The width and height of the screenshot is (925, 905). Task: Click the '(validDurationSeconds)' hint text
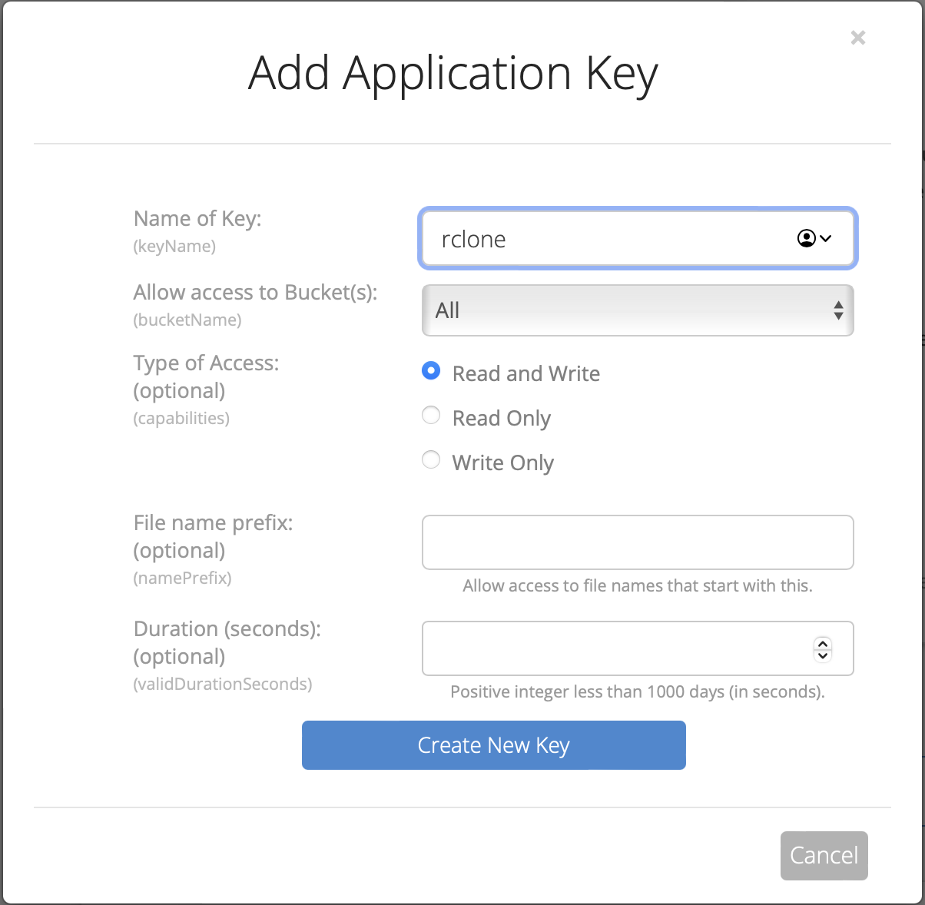point(223,685)
